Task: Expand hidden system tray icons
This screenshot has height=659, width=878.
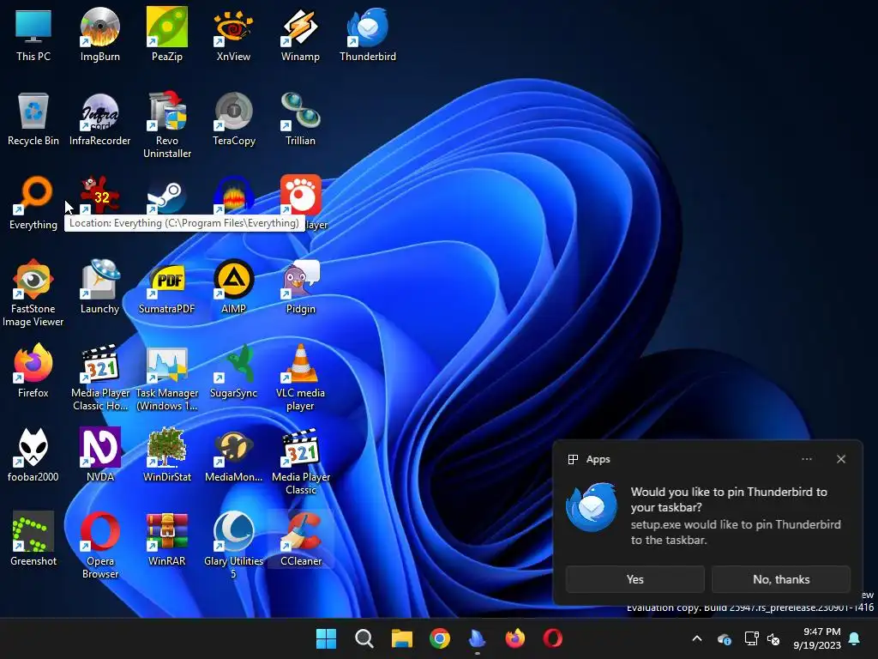Action: tap(697, 638)
